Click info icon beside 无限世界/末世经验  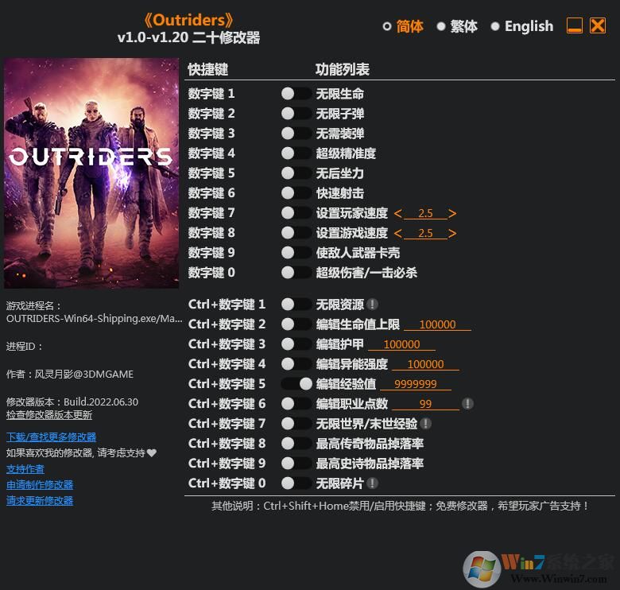[426, 424]
